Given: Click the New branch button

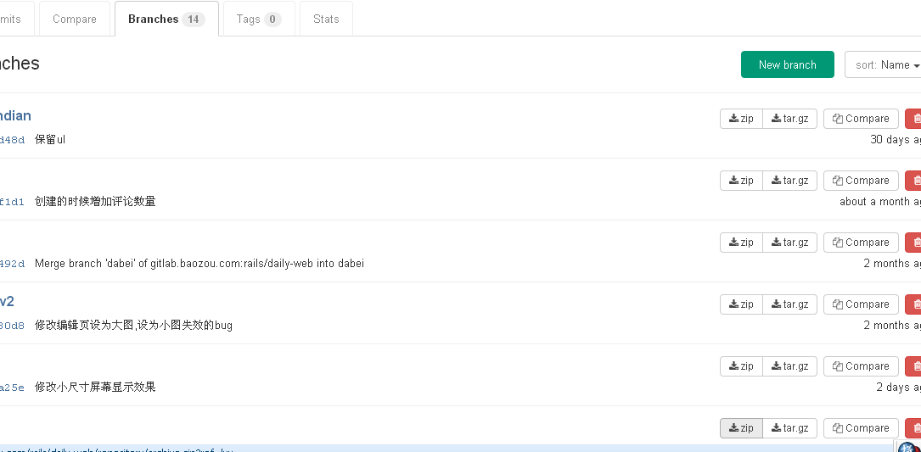Looking at the screenshot, I should [x=787, y=64].
